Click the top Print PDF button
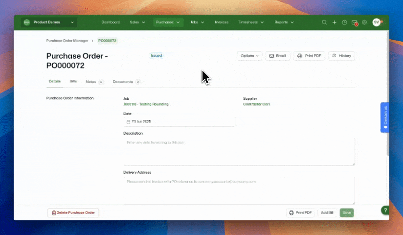 tap(309, 56)
